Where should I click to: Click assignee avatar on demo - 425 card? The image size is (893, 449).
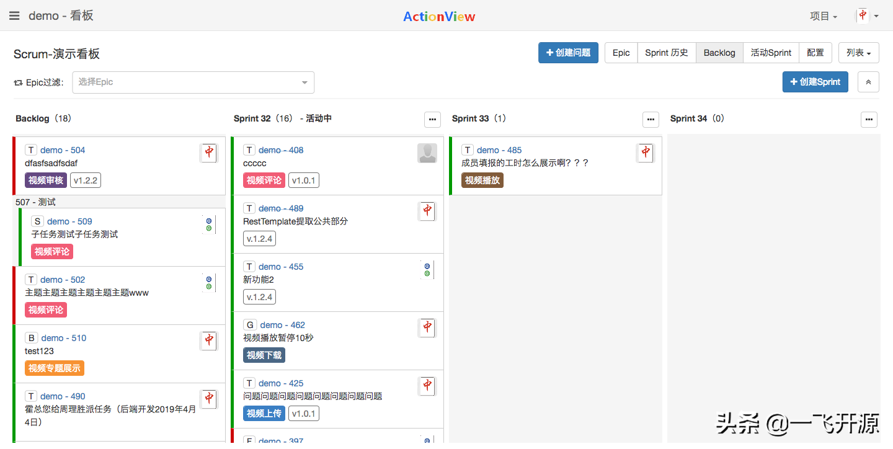(x=427, y=386)
